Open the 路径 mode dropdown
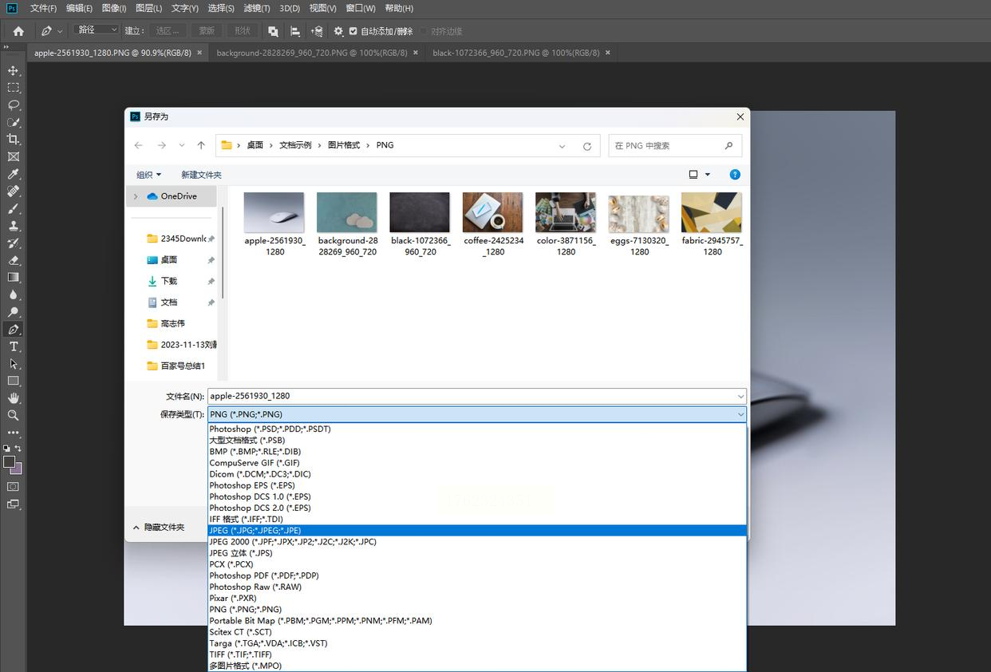The image size is (991, 672). coord(96,30)
